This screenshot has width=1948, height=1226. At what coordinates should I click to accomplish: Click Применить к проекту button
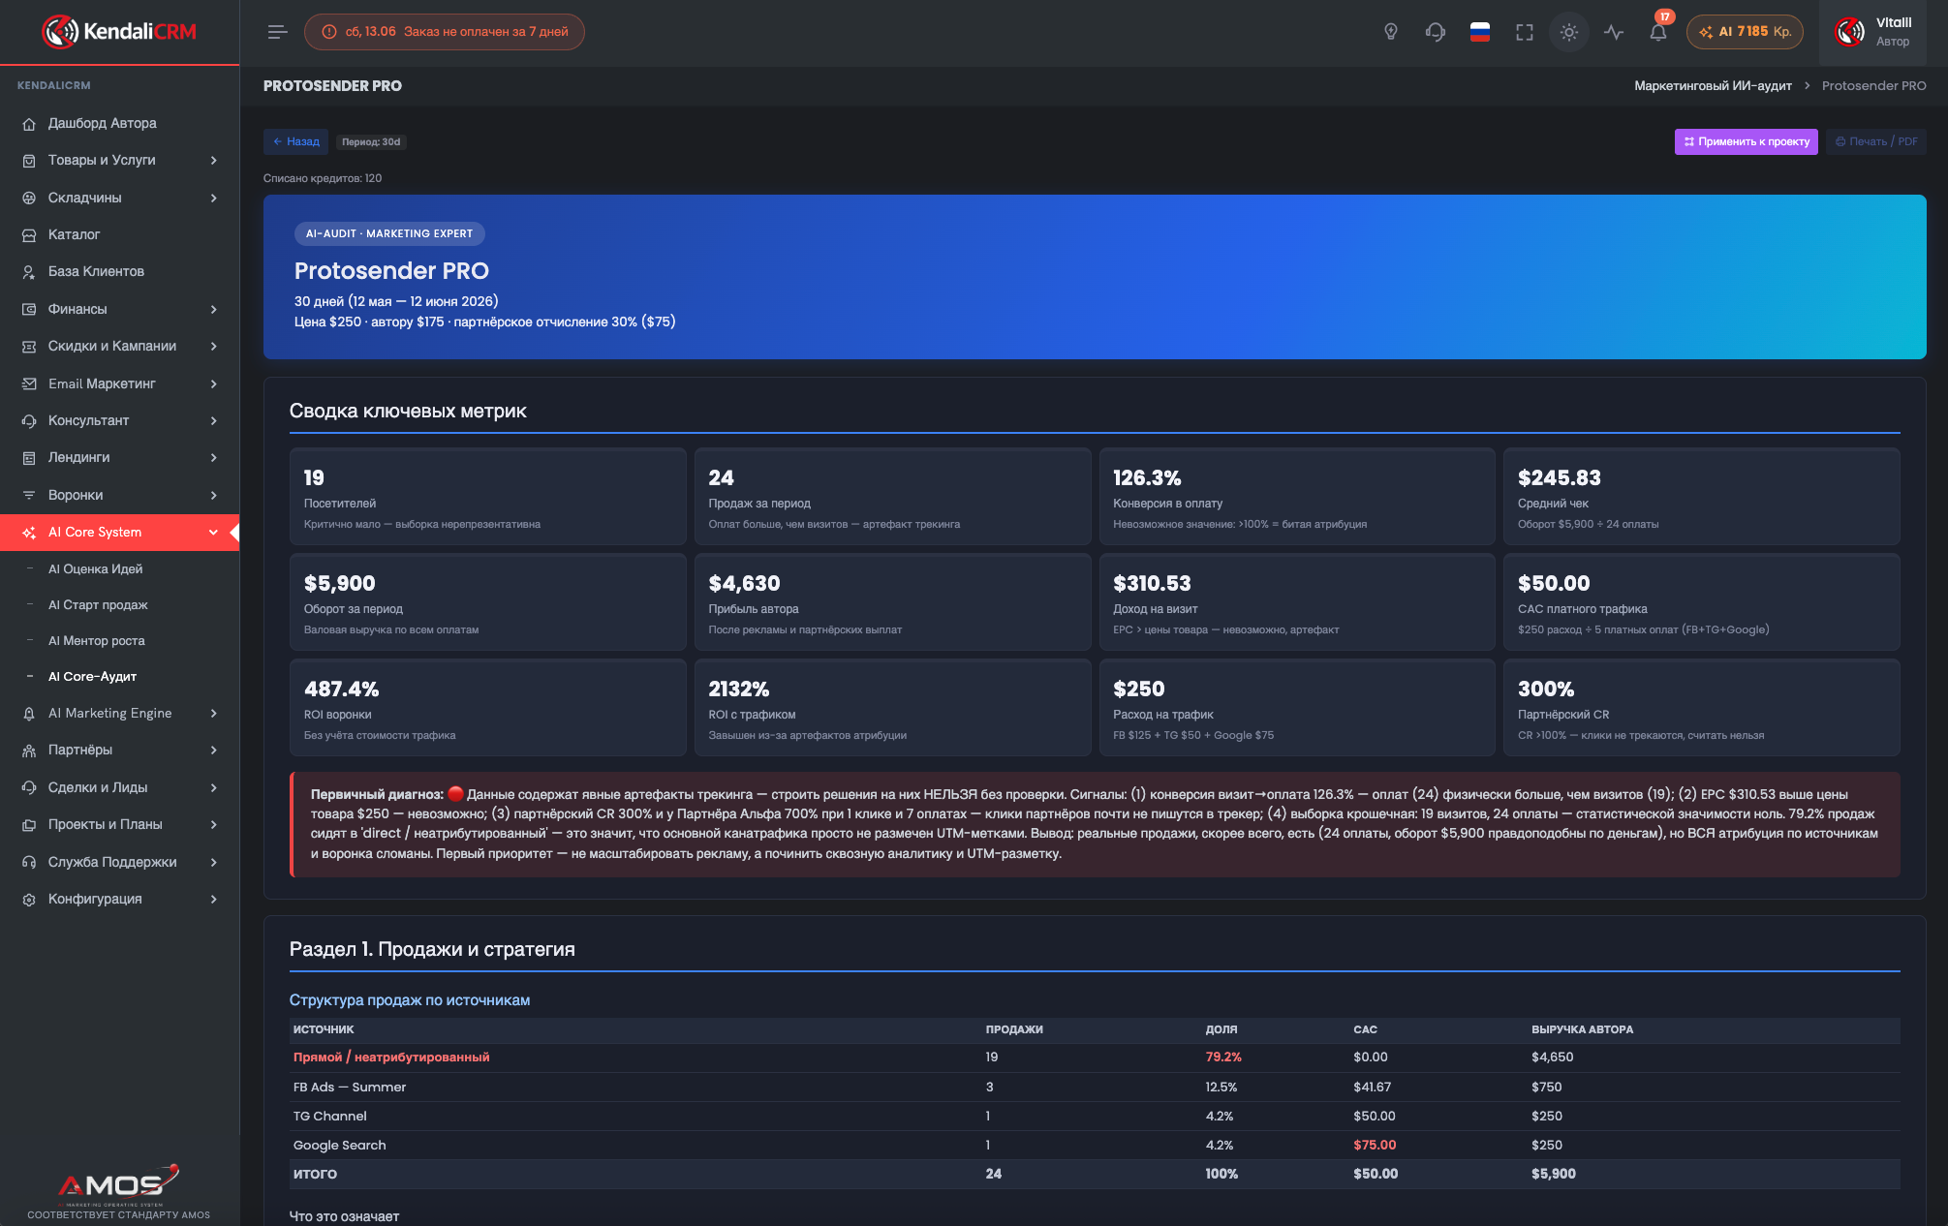1746,141
